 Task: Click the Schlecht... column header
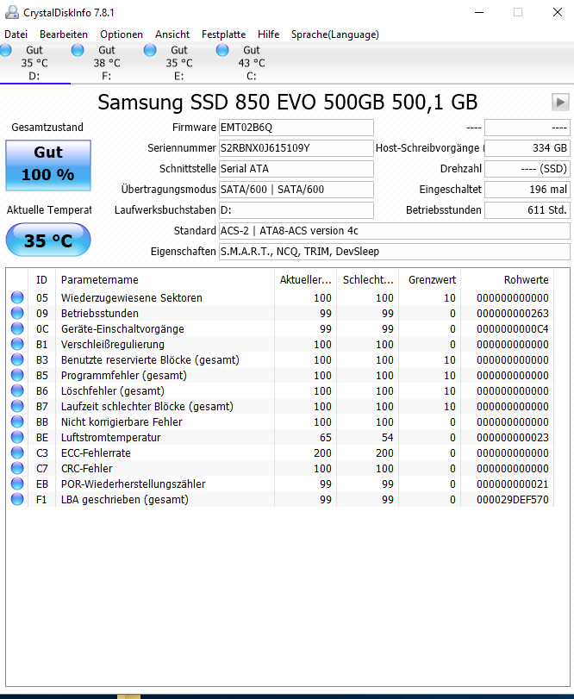[368, 279]
